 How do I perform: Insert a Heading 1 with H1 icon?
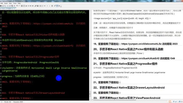point(31,6)
